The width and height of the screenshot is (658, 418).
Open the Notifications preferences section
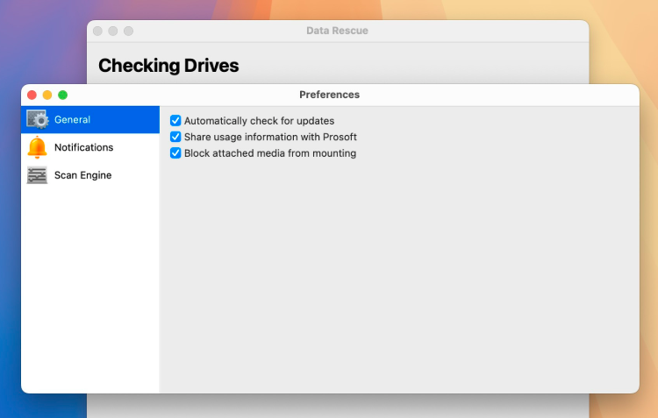click(90, 147)
